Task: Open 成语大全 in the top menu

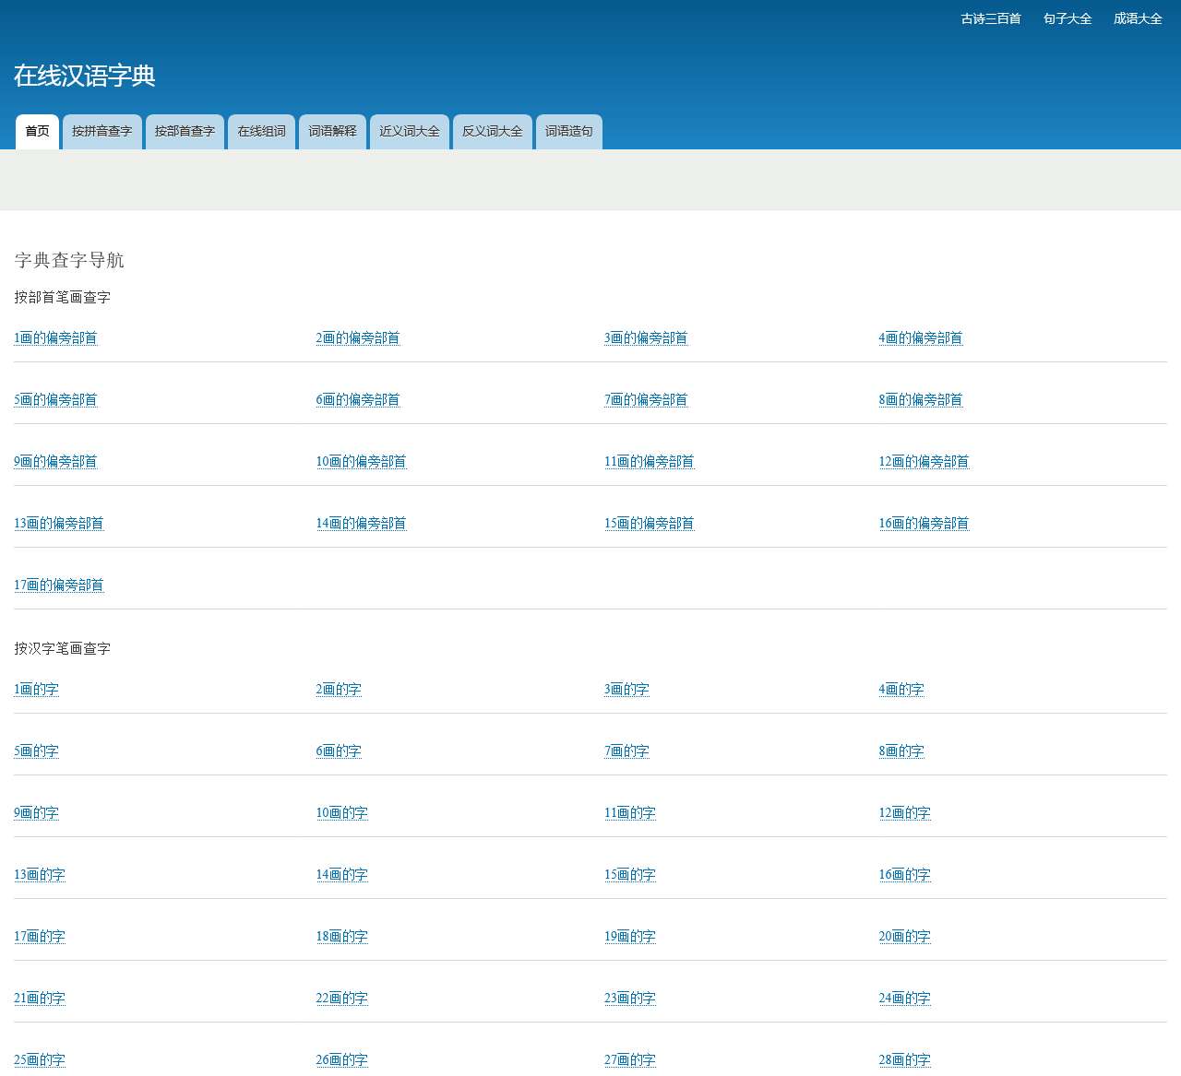Action: [x=1136, y=18]
